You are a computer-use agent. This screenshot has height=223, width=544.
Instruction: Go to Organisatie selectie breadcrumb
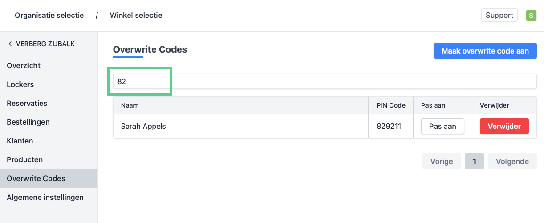49,16
